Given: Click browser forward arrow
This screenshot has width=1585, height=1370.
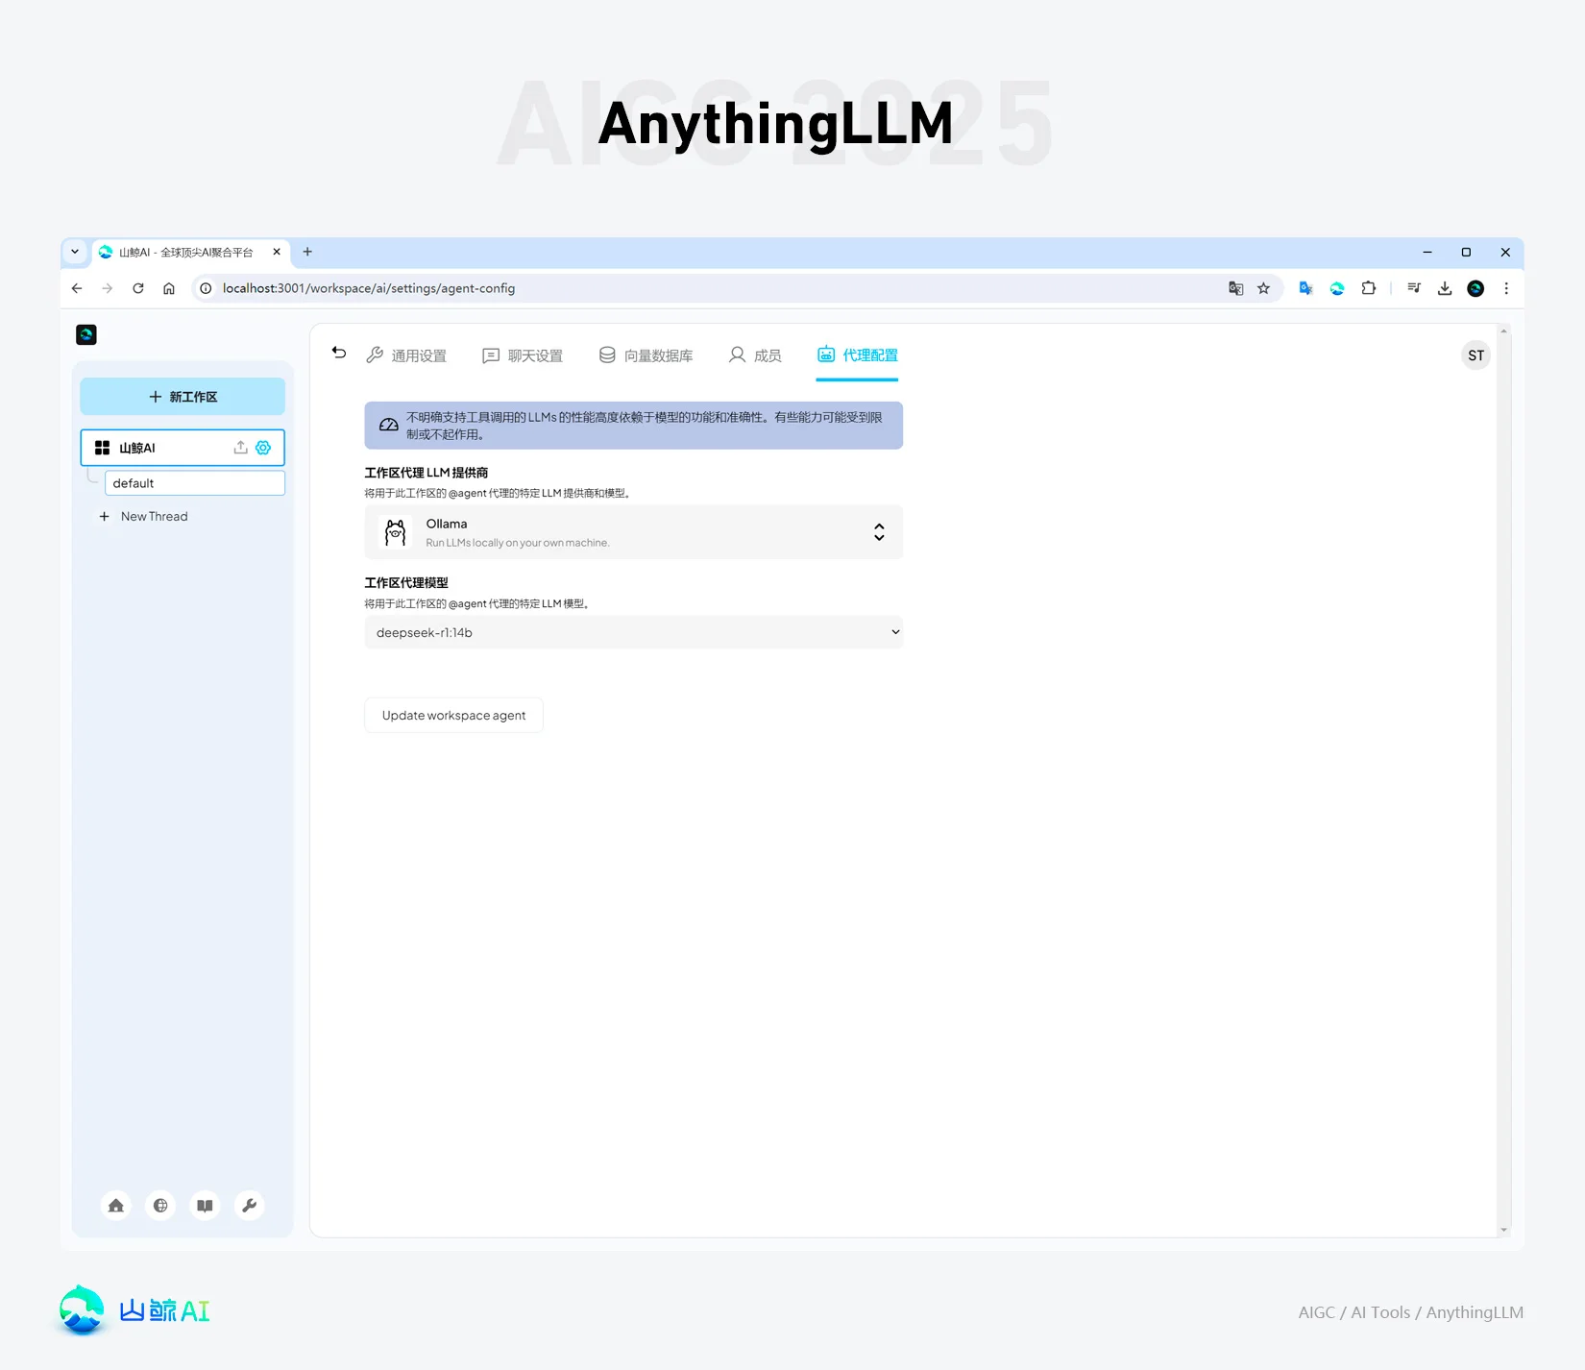Looking at the screenshot, I should pyautogui.click(x=108, y=288).
